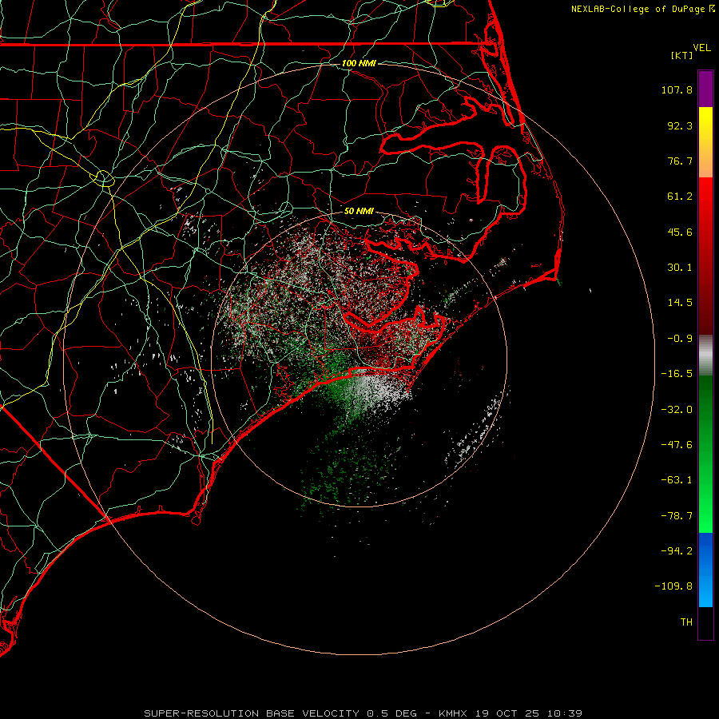Click the 45.6 legend value

point(680,232)
